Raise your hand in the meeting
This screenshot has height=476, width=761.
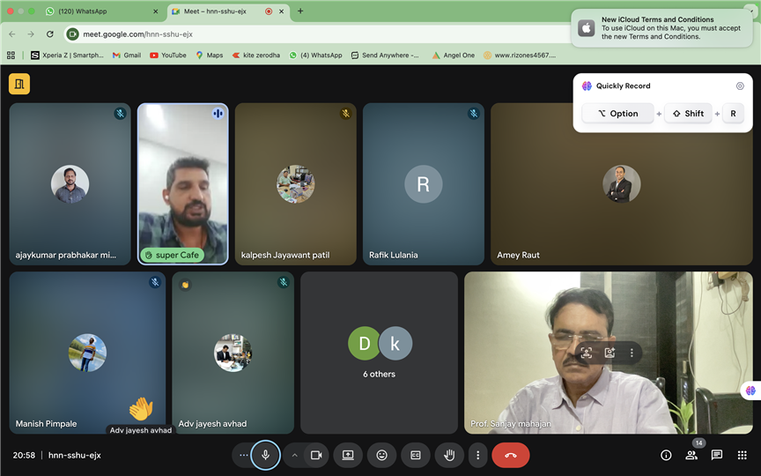pyautogui.click(x=449, y=455)
